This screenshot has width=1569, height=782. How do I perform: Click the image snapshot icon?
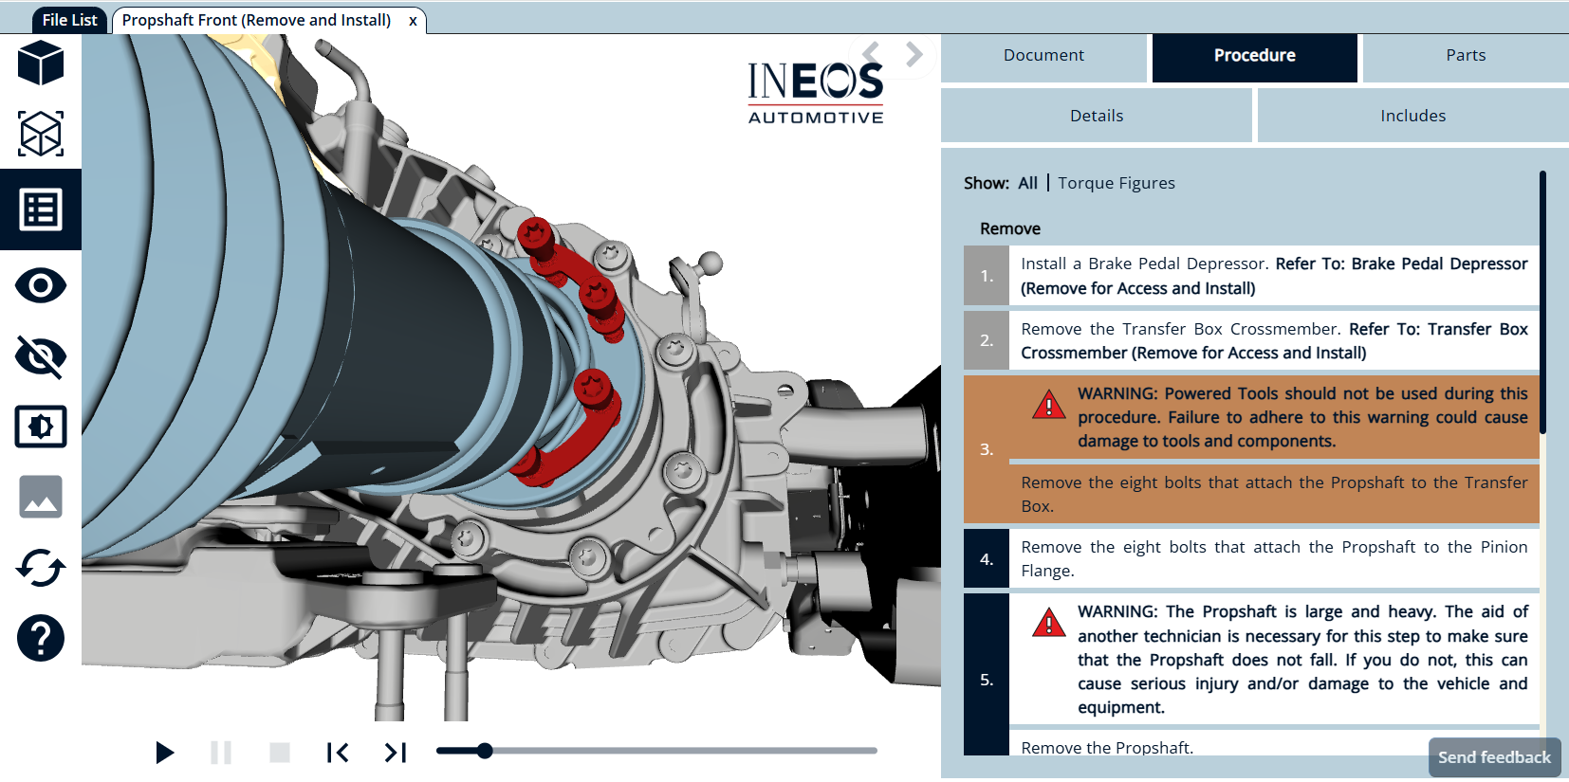coord(41,497)
